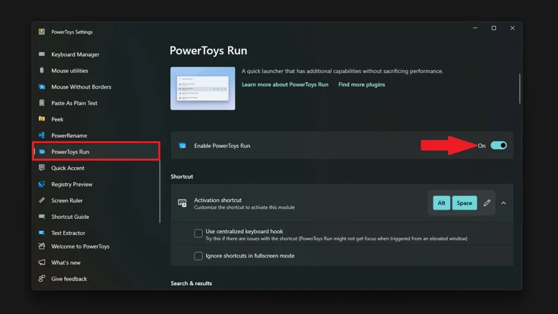Image resolution: width=558 pixels, height=314 pixels.
Task: Click the main content vertical scrollbar
Action: point(519,89)
